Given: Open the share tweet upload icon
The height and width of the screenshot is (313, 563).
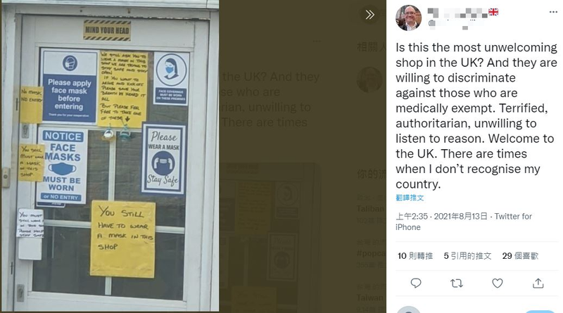Looking at the screenshot, I should click(x=538, y=283).
